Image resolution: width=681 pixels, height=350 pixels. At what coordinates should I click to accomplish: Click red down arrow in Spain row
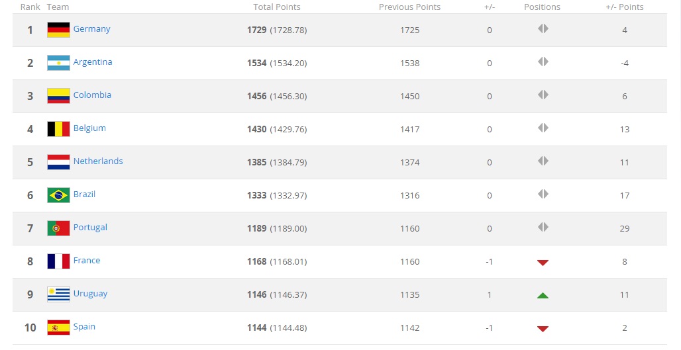pos(543,329)
